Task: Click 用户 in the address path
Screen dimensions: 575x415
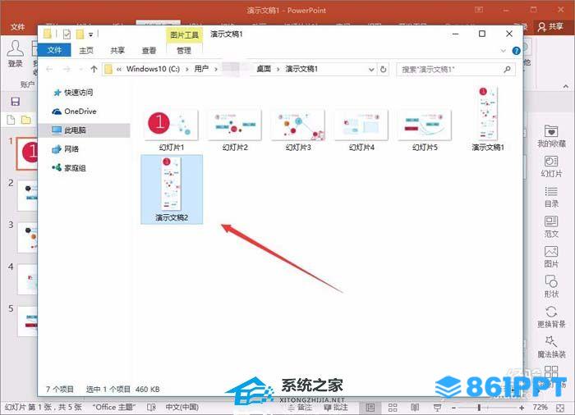Action: (x=201, y=69)
